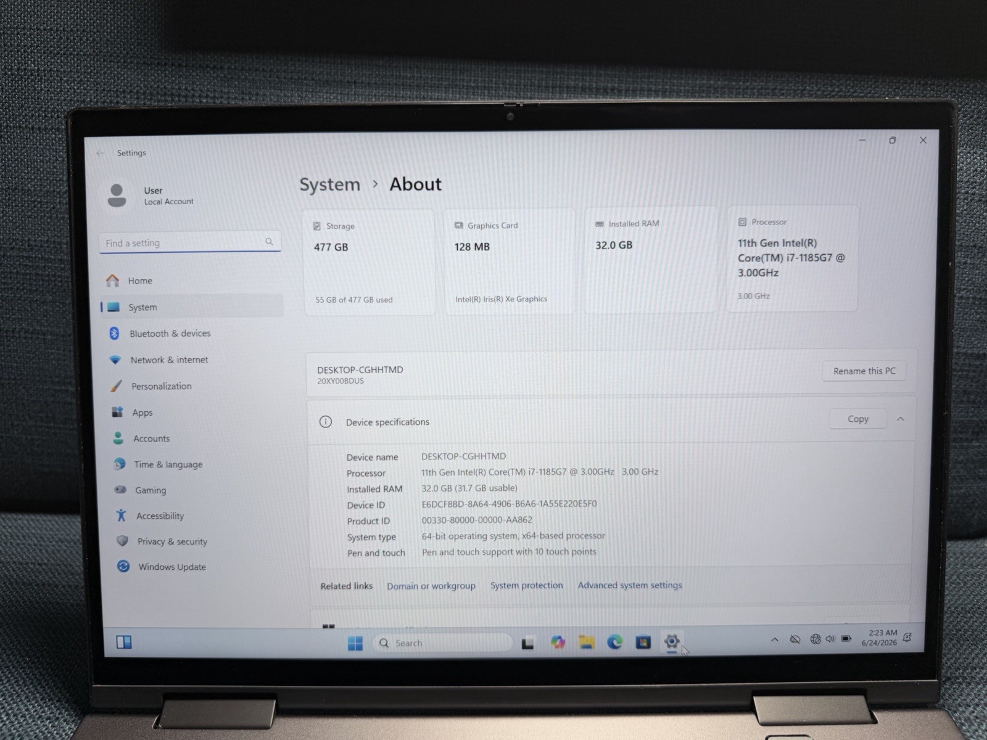Open Domain or workgroup link
The height and width of the screenshot is (740, 987).
(431, 586)
